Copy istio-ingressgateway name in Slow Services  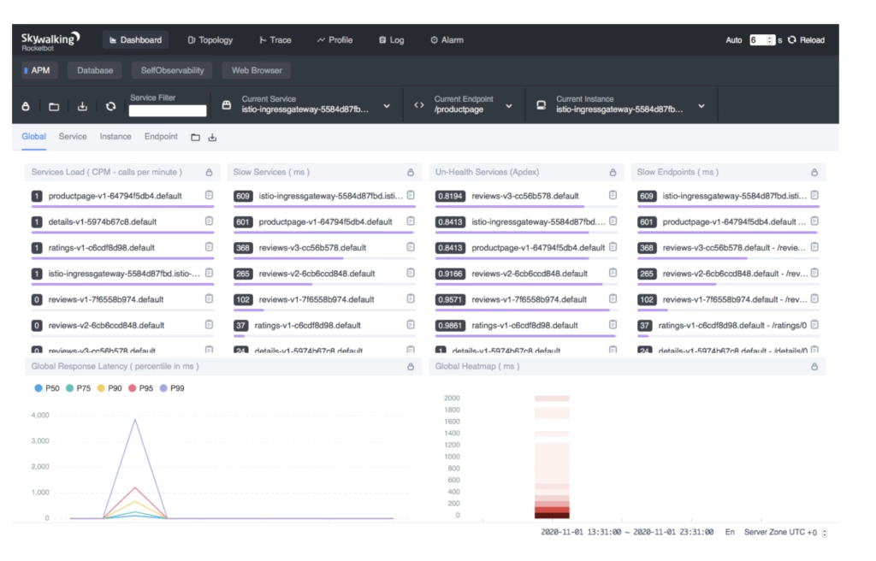coord(411,195)
